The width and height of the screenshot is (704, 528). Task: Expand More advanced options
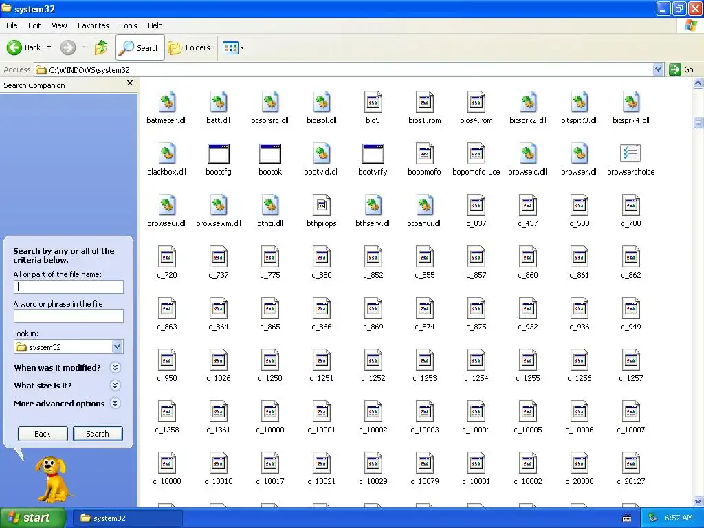[x=115, y=404]
